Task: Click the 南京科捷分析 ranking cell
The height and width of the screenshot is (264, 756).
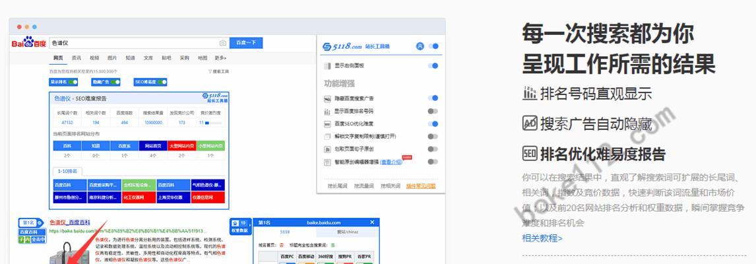Action: (104, 197)
